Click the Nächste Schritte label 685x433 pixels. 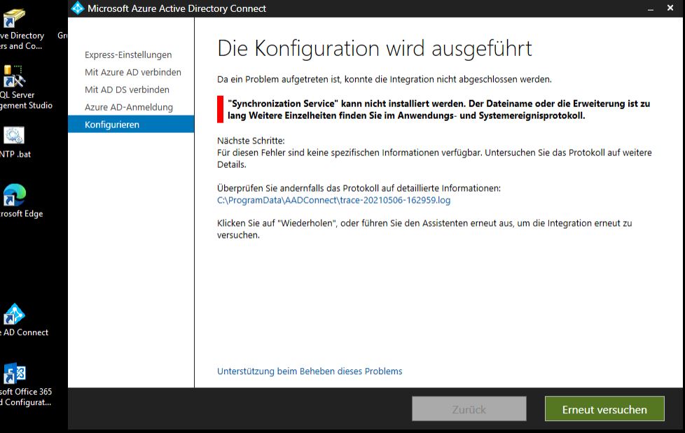coord(251,141)
